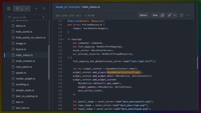
Task: Open multi_context.rs in the file tree
Action: pyautogui.click(x=25, y=61)
